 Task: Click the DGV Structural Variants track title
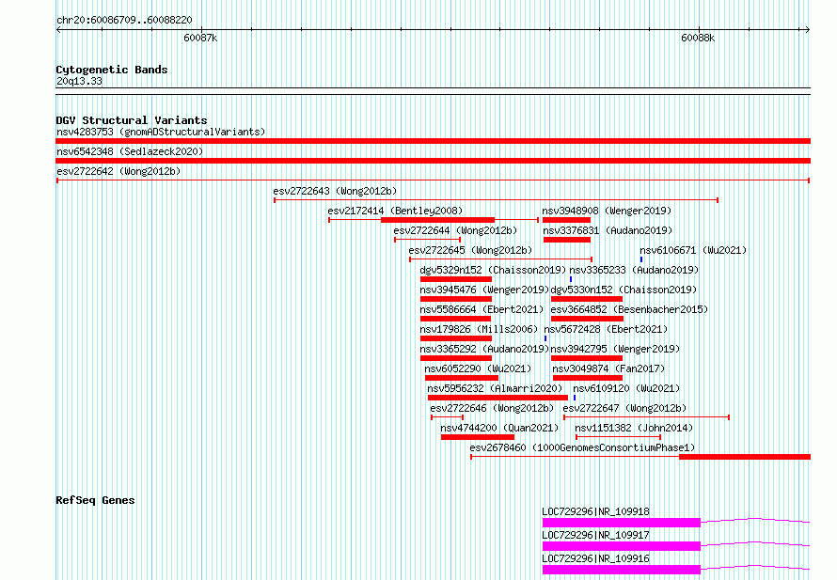point(132,120)
